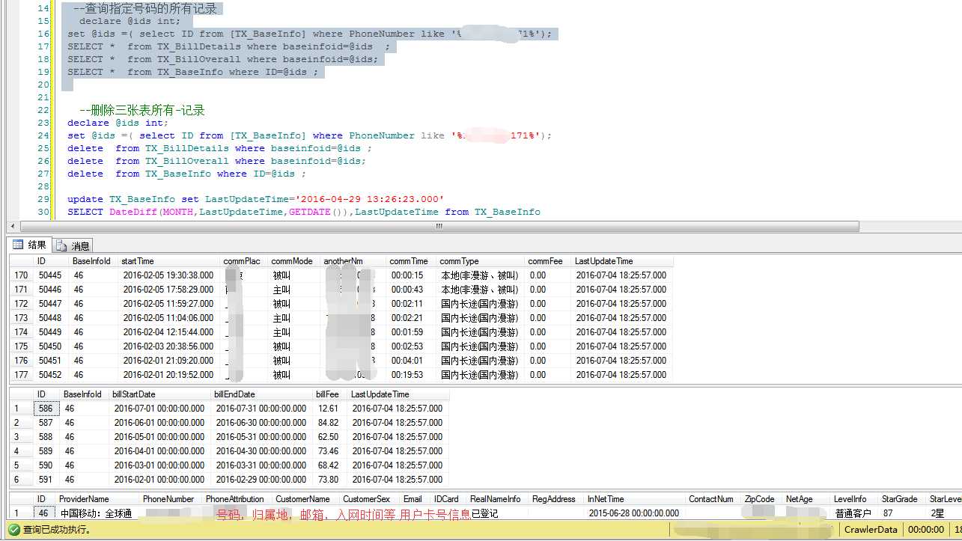Select the billEndDate column header
The image size is (962, 541).
(262, 394)
